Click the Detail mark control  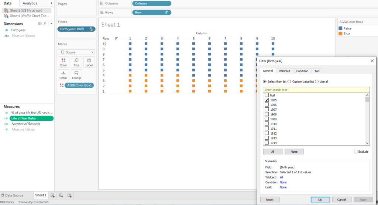(63, 75)
